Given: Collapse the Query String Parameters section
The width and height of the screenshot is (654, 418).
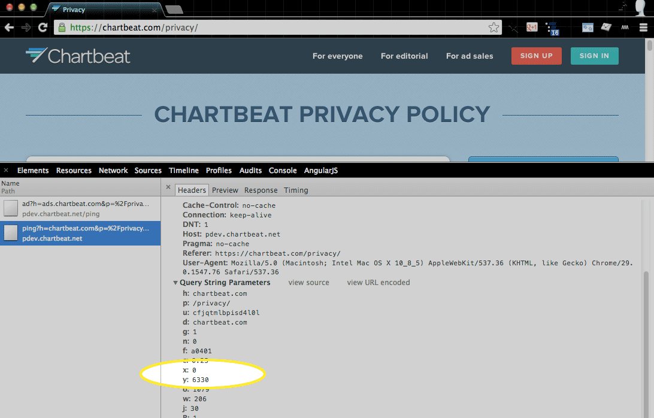Looking at the screenshot, I should [175, 283].
